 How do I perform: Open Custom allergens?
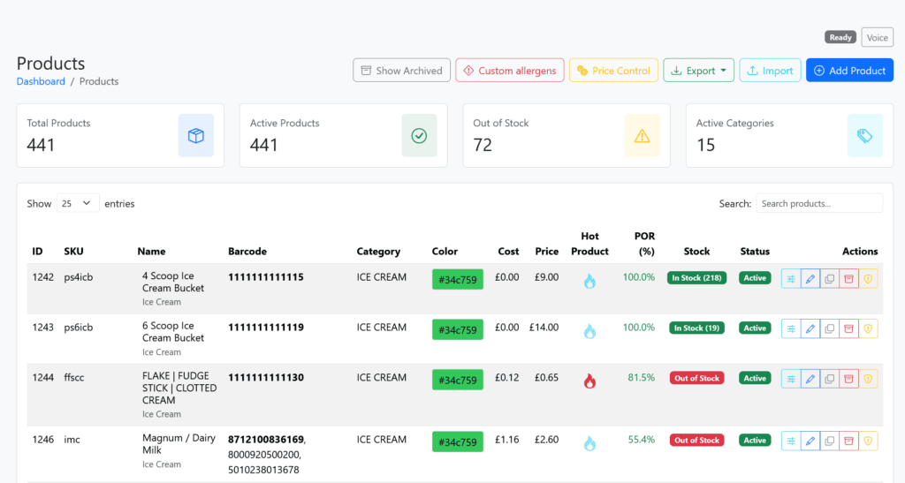click(510, 71)
